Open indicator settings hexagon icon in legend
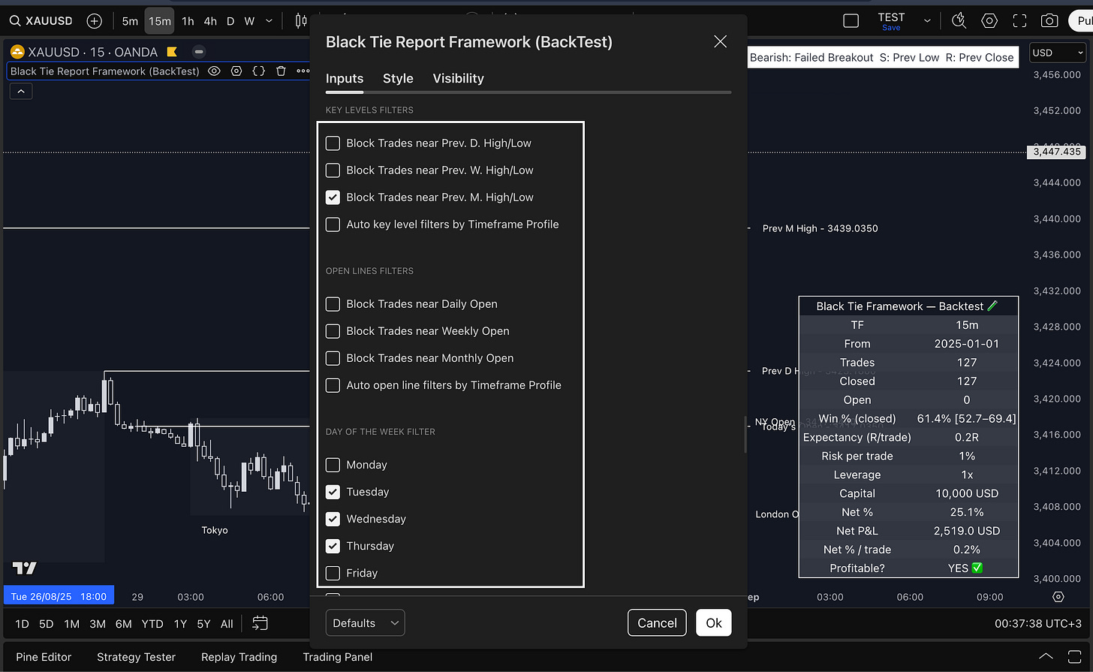Viewport: 1093px width, 672px height. pos(236,71)
